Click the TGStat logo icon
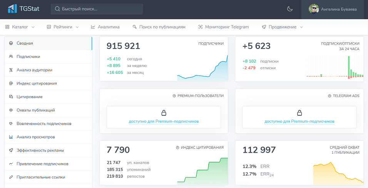 point(12,8)
